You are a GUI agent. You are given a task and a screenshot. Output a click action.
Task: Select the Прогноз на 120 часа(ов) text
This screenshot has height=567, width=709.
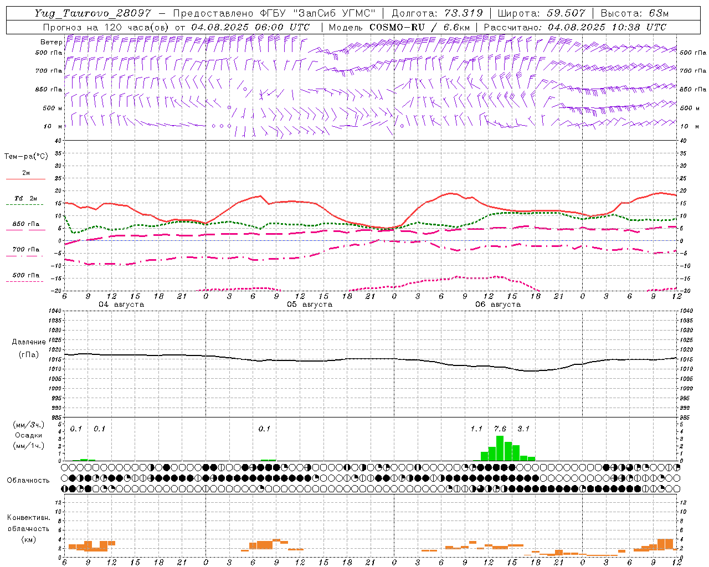(x=106, y=27)
